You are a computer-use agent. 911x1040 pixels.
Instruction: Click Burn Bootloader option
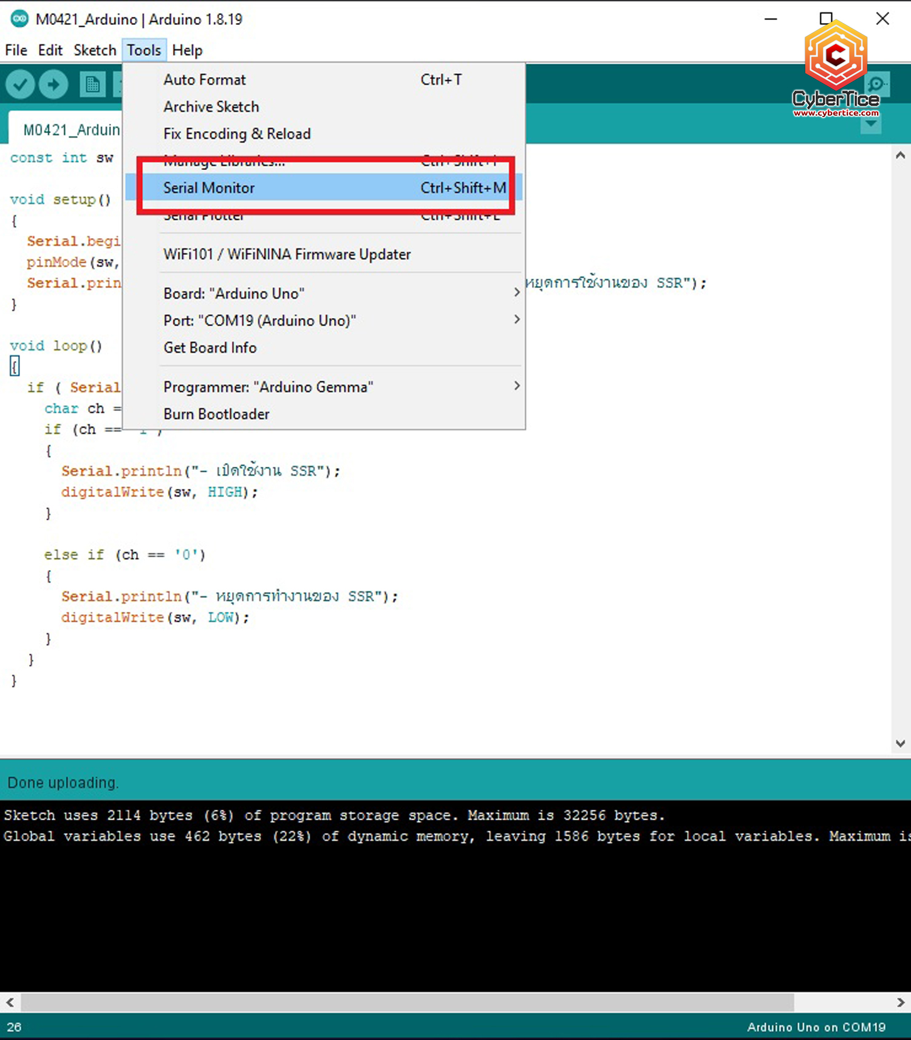[x=216, y=414]
